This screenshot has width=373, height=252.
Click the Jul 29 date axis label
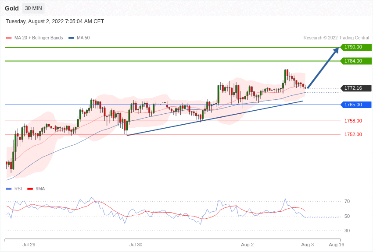click(x=29, y=245)
